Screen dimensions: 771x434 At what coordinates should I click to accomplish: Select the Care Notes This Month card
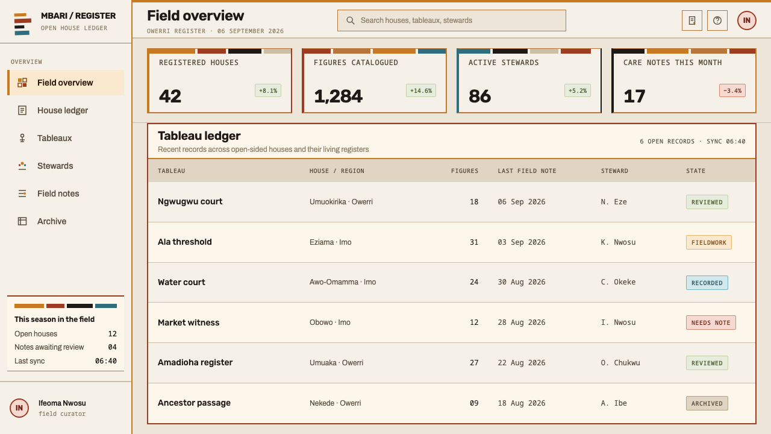click(684, 81)
